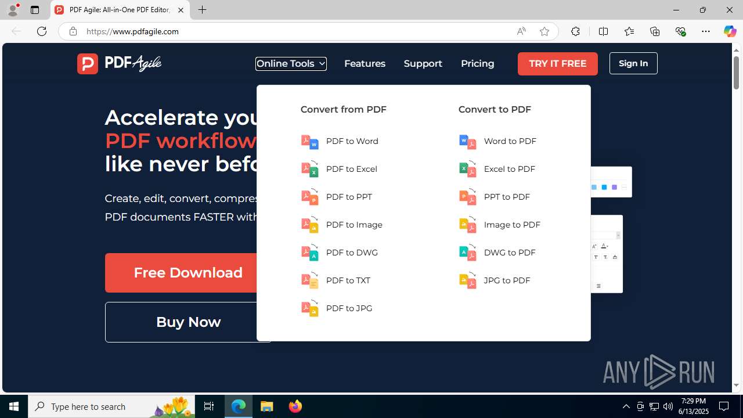This screenshot has height=418, width=743.
Task: Toggle Split screen in Edge
Action: pyautogui.click(x=603, y=31)
